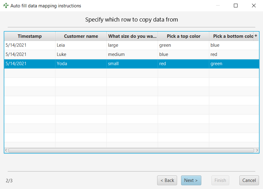Click the Next > button
The width and height of the screenshot is (263, 189).
pos(191,180)
